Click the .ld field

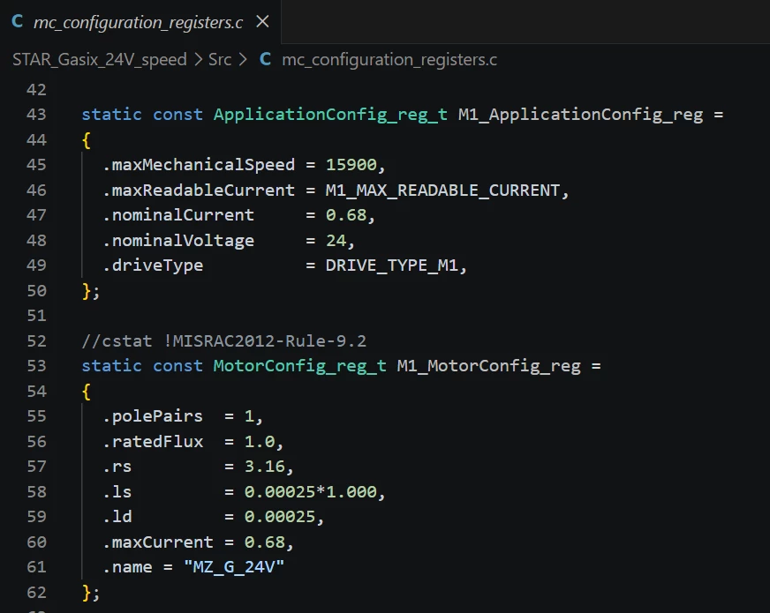117,517
